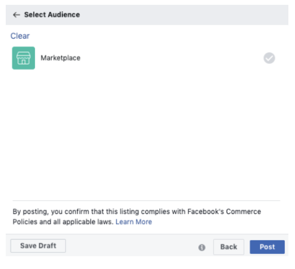
Task: Click the divider line above the disclaimer
Action: (146, 201)
